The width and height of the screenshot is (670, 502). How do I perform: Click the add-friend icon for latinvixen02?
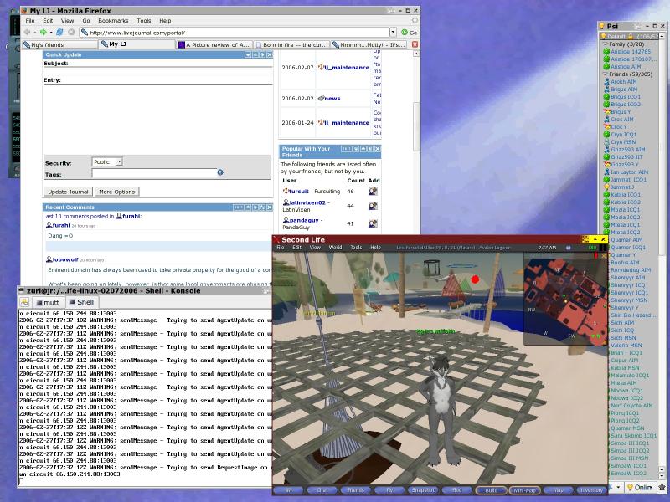[373, 205]
